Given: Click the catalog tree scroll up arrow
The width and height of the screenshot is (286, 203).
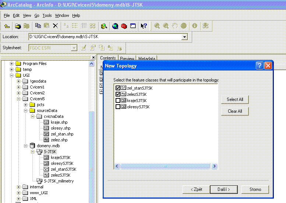Looking at the screenshot, I should click(92, 64).
